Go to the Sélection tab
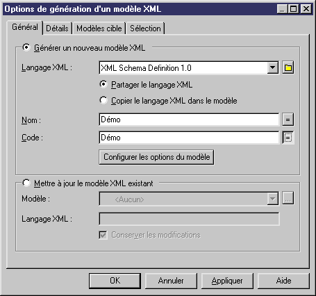 145,28
